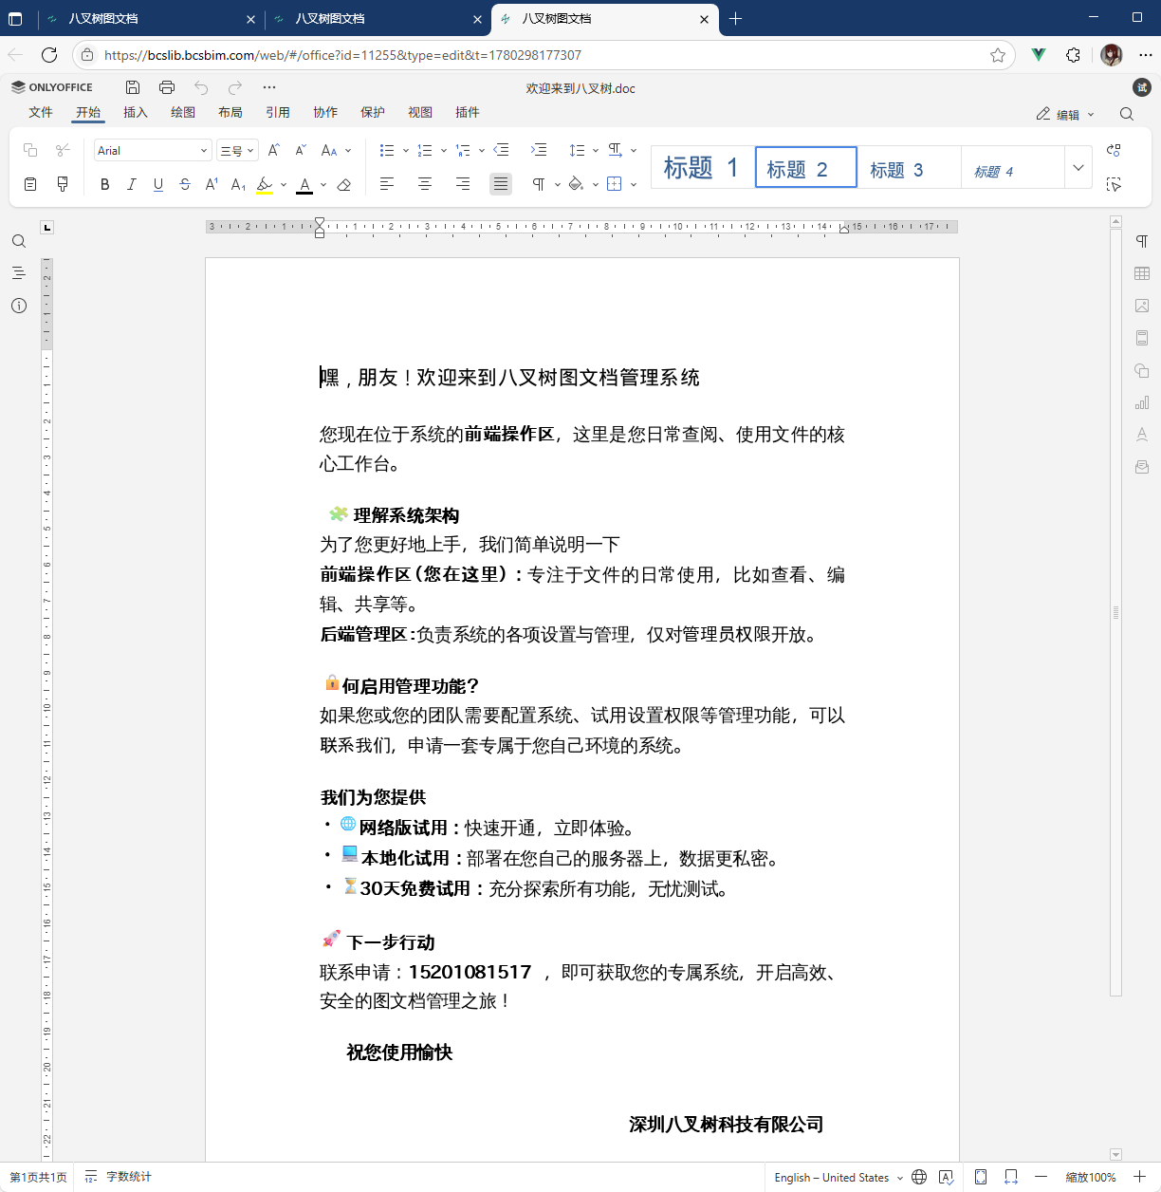
Task: Click the 缩放100% zoom level
Action: tap(1090, 1177)
